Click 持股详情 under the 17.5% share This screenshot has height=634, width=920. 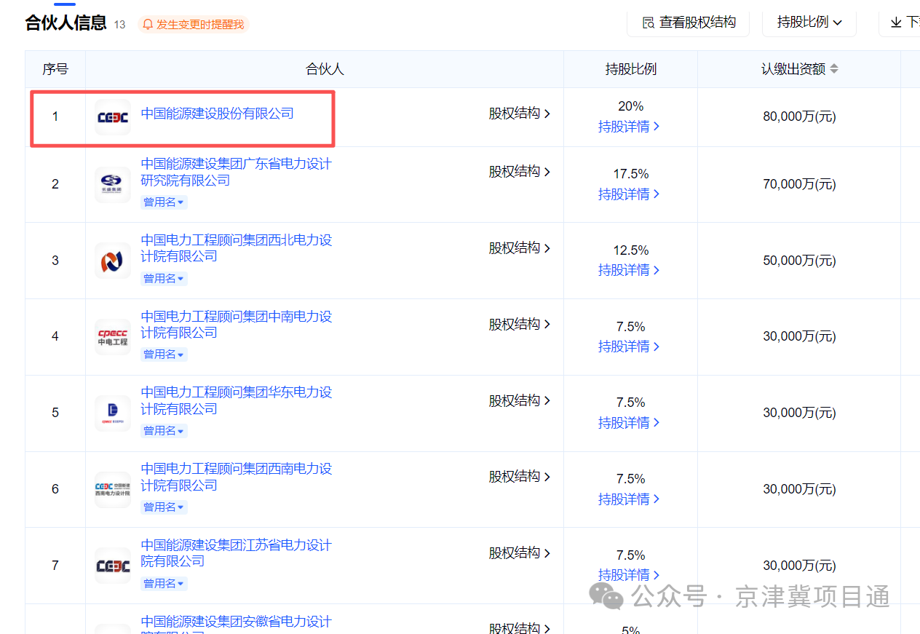(630, 194)
